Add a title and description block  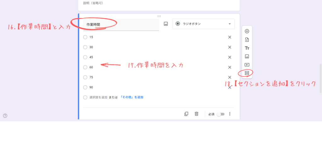(x=247, y=48)
